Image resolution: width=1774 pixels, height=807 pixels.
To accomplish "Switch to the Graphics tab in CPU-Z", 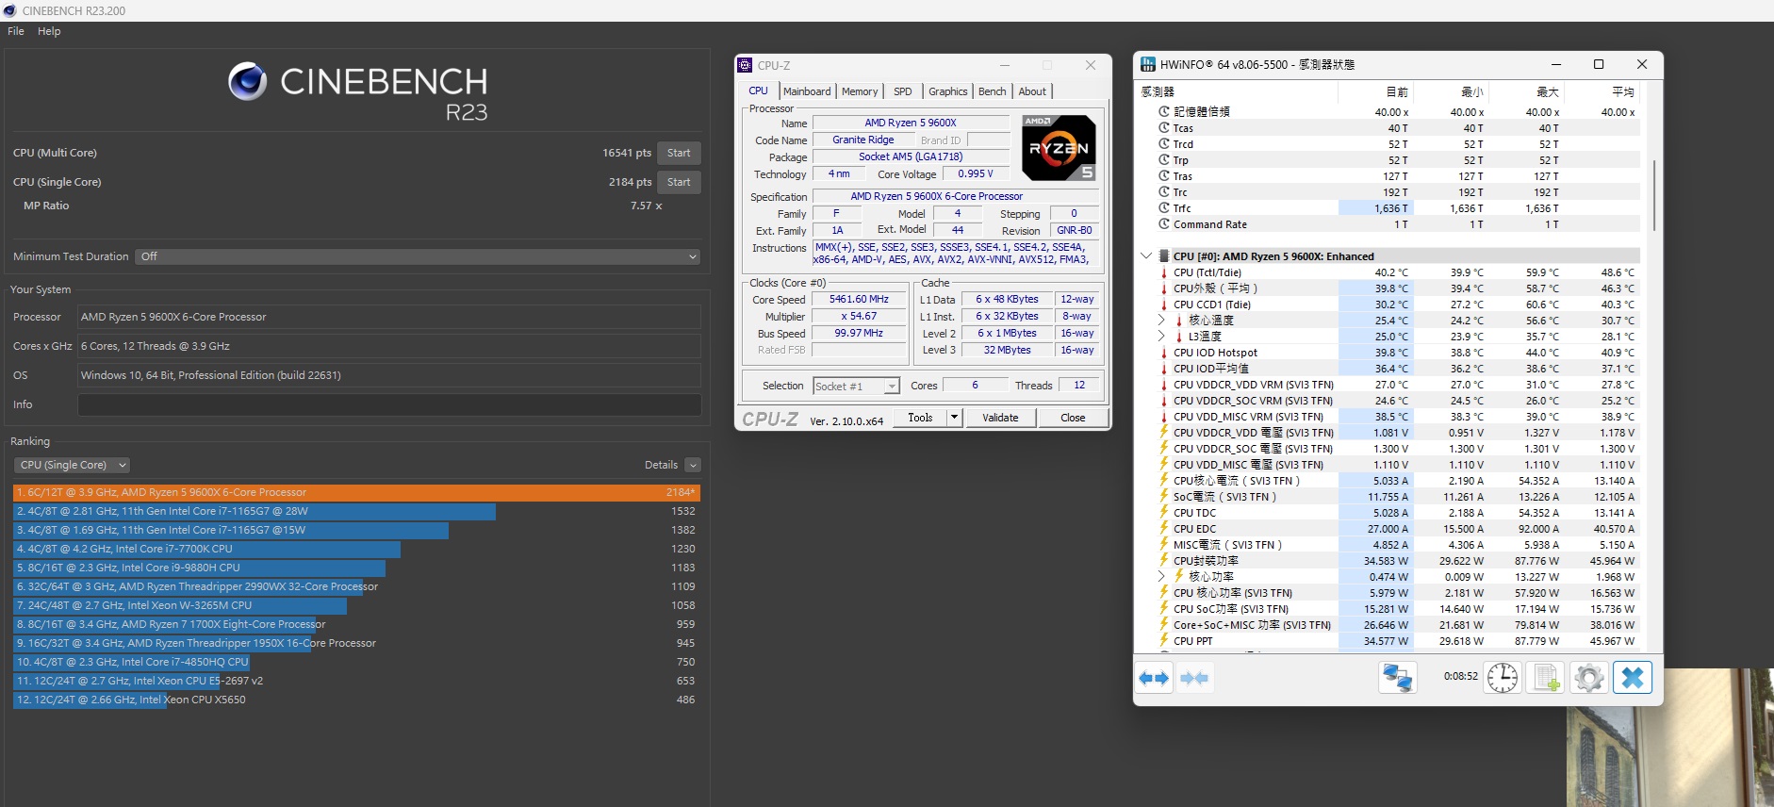I will click(x=948, y=91).
